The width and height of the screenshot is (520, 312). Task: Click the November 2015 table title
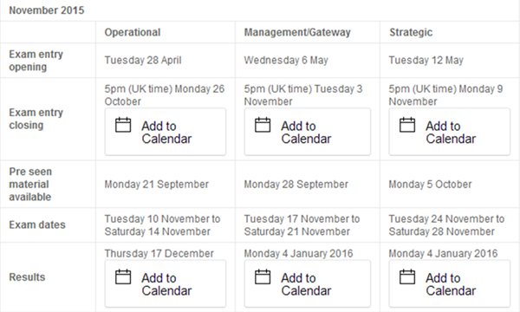47,10
